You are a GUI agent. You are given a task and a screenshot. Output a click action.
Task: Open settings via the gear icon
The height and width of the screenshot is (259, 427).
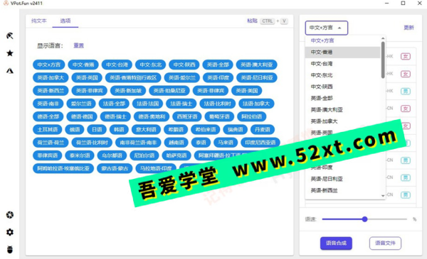[x=10, y=232]
